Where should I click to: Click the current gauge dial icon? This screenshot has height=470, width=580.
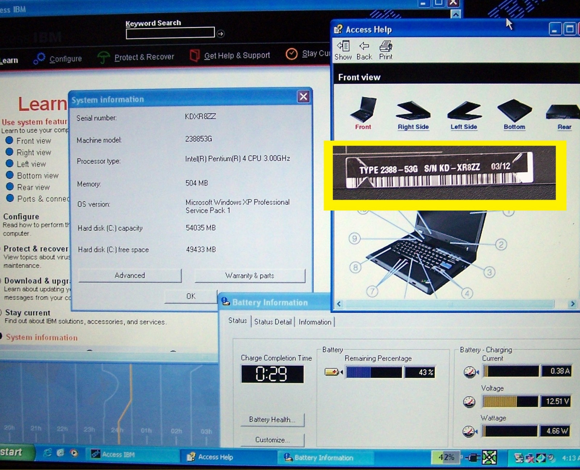(471, 372)
